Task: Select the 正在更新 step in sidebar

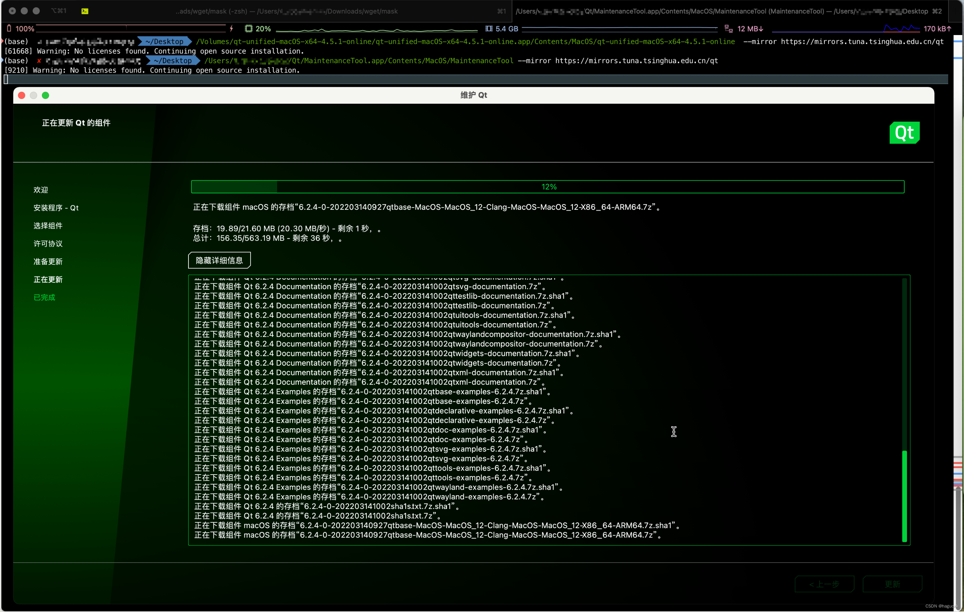Action: [48, 280]
